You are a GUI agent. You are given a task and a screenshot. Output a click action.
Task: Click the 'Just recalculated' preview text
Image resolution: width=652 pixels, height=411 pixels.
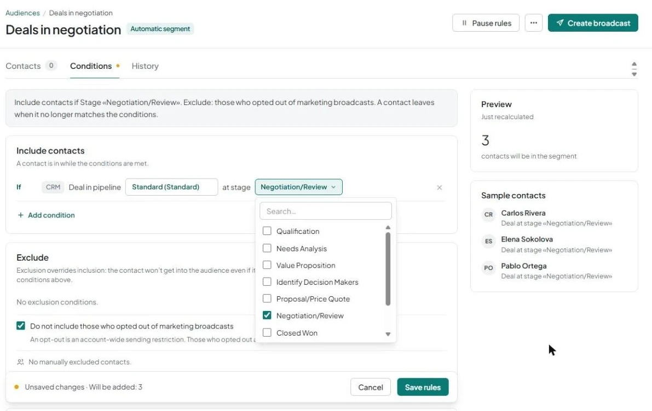pos(507,117)
